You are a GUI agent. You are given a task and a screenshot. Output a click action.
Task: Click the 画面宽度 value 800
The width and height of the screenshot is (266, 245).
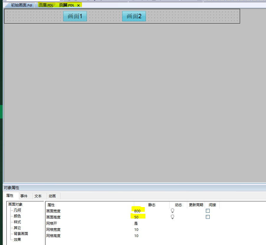137,211
